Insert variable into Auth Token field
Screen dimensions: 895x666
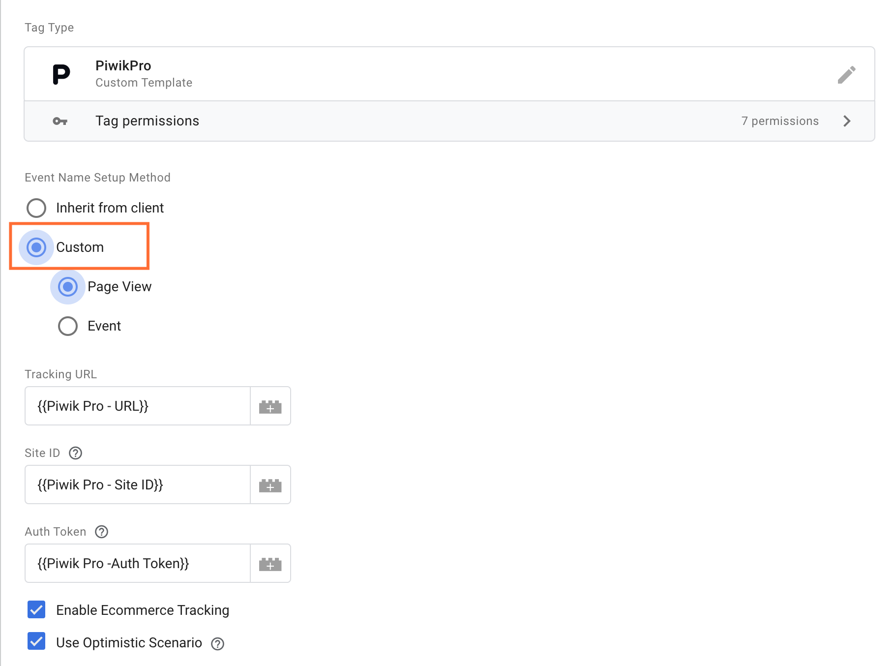point(270,564)
